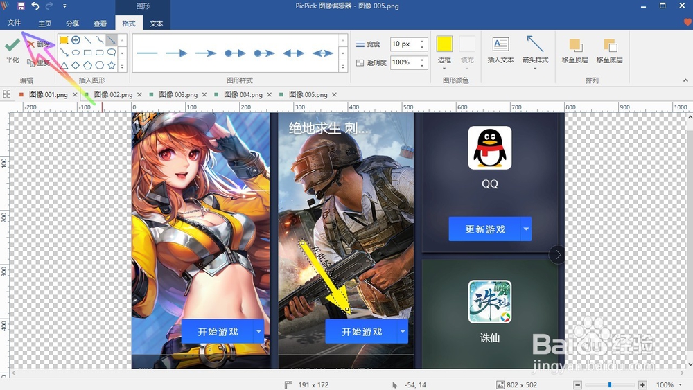Image resolution: width=693 pixels, height=390 pixels.
Task: Click the save icon in title bar
Action: pyautogui.click(x=21, y=6)
